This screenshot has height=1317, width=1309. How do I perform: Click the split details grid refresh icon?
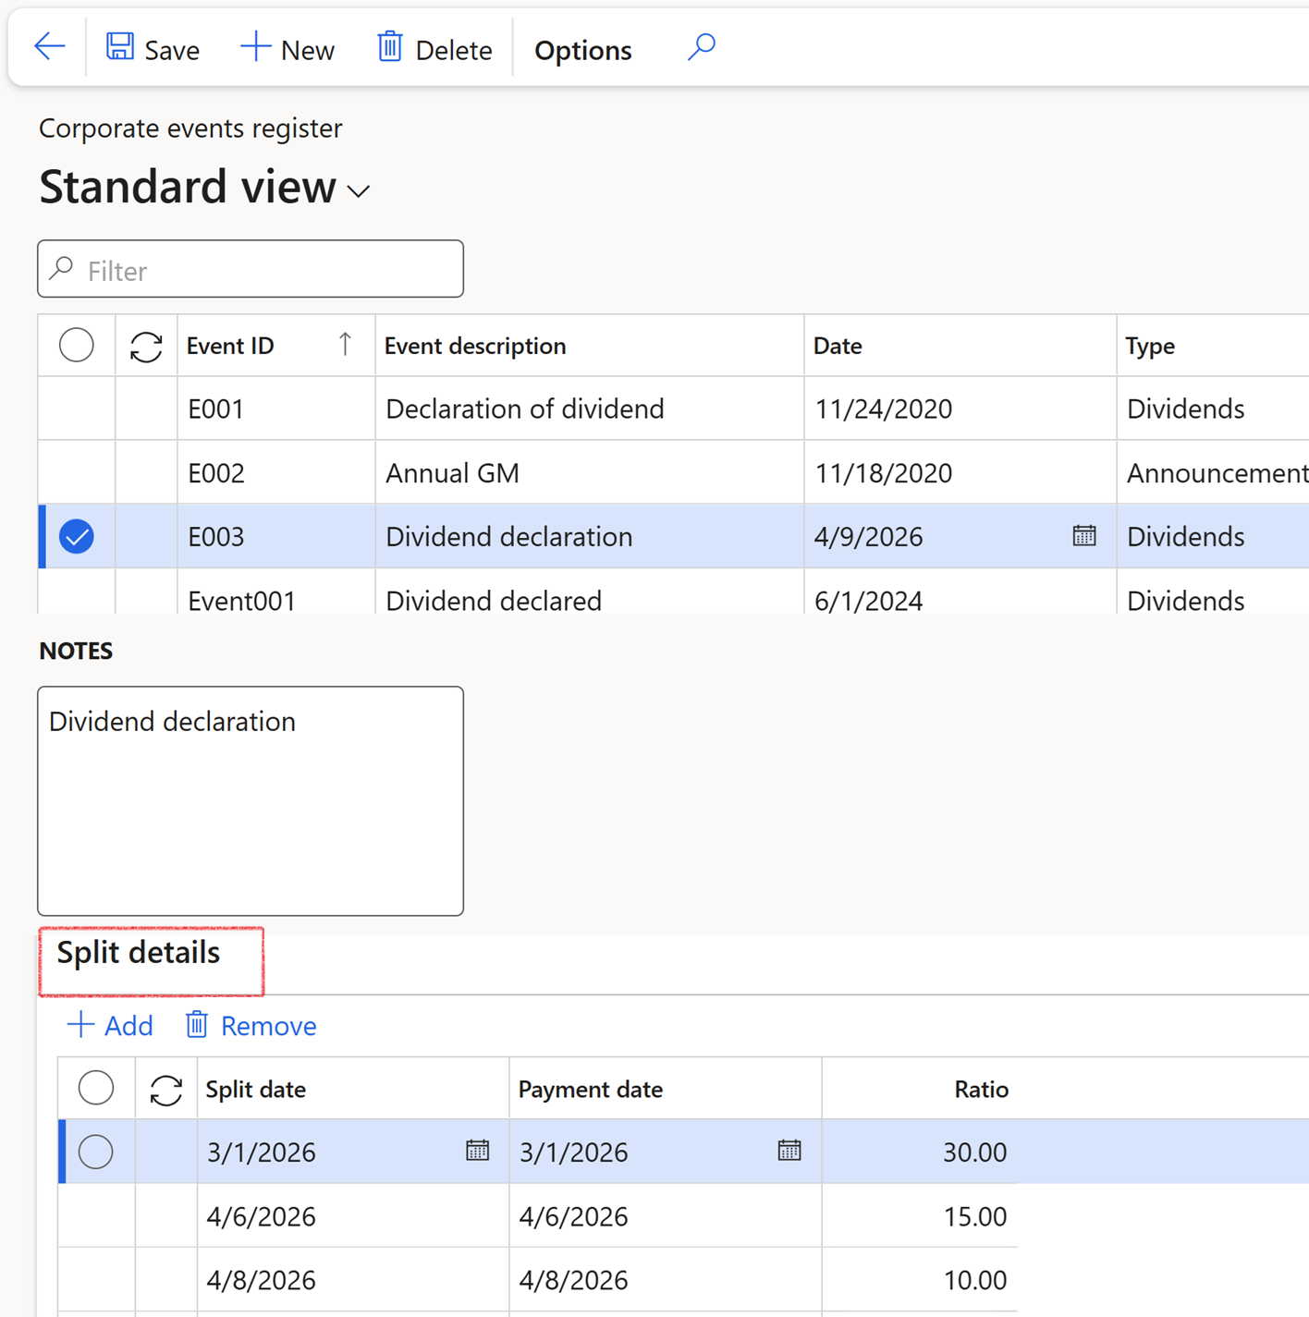click(x=166, y=1090)
